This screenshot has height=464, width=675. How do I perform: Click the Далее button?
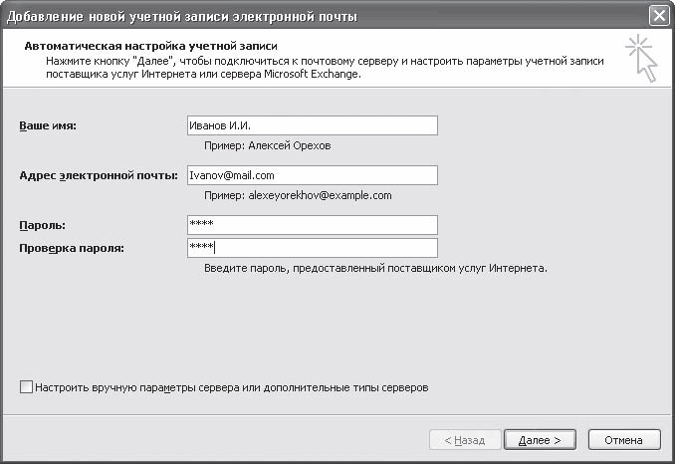[540, 439]
